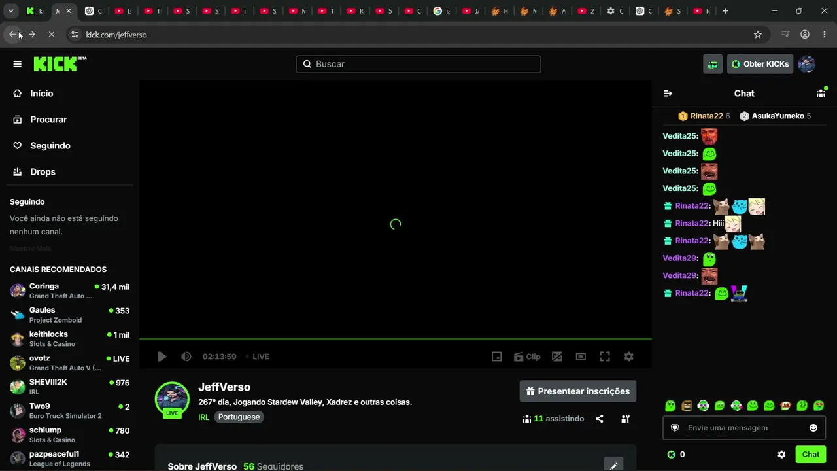Stop loading the page
This screenshot has width=837, height=471.
tap(51, 35)
